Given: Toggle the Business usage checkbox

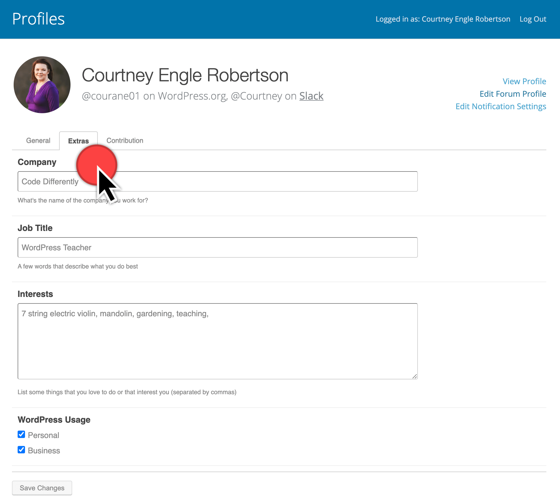Looking at the screenshot, I should 21,450.
